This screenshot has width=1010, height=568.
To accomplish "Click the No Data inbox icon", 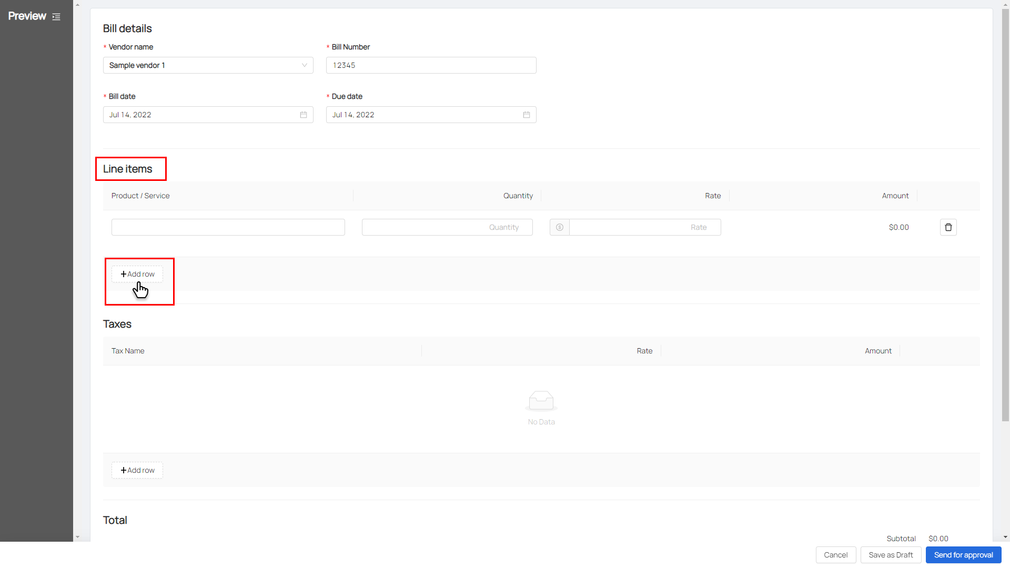I will pos(541,401).
